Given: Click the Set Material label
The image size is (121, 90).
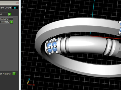Looking at the screenshot, I should pyautogui.click(x=6, y=74).
